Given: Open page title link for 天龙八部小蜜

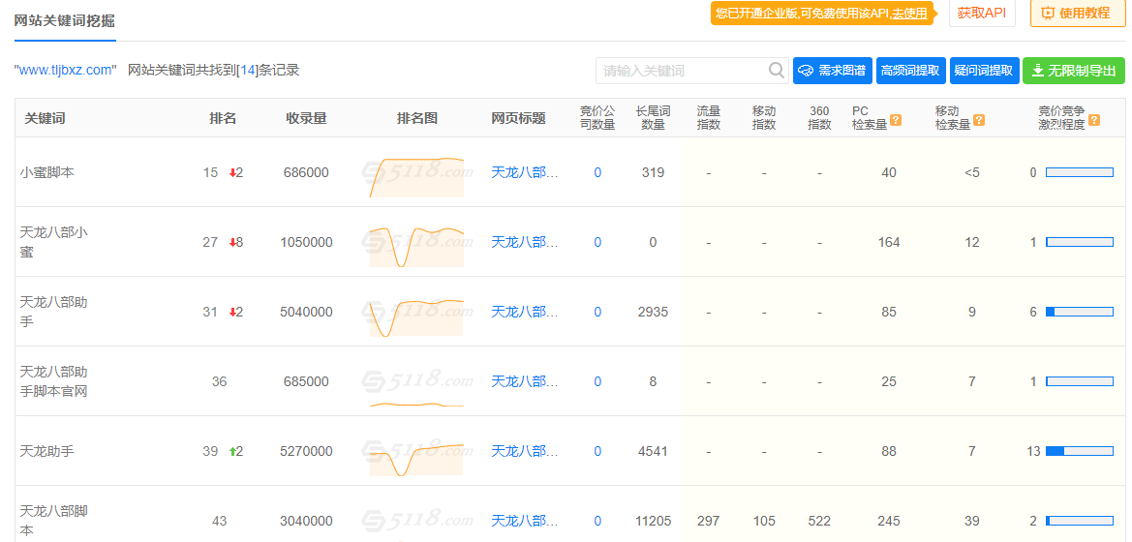Looking at the screenshot, I should point(525,242).
